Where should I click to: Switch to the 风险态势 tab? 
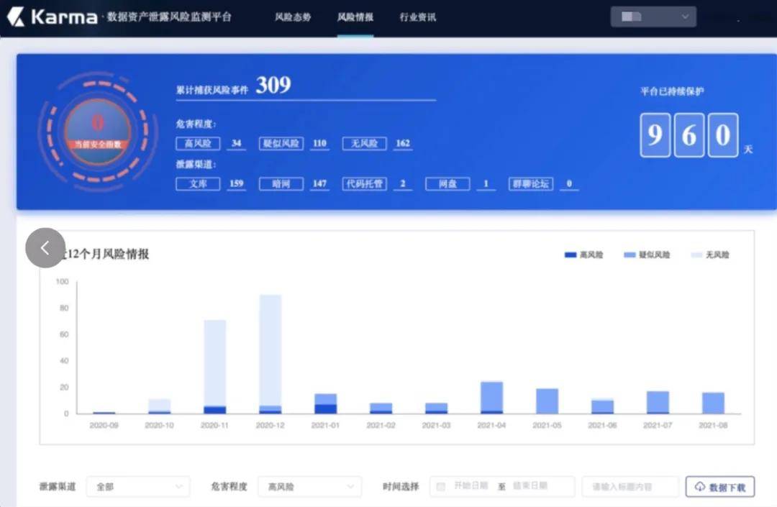[293, 17]
